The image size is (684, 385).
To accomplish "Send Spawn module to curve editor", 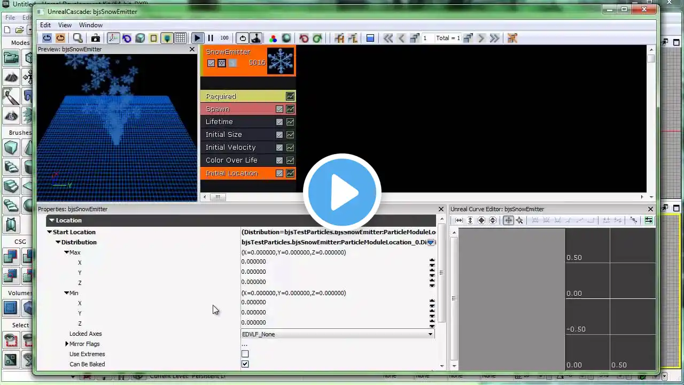I will coord(290,109).
